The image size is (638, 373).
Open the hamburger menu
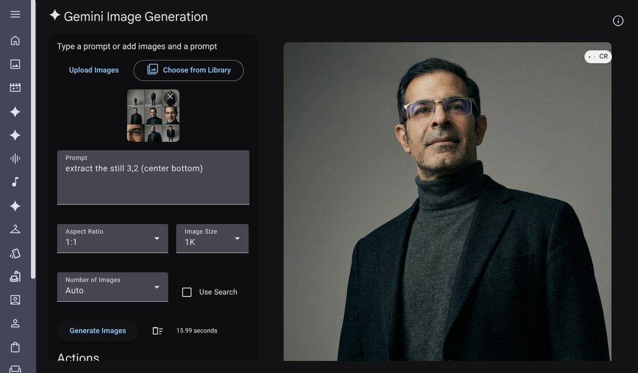coord(15,14)
